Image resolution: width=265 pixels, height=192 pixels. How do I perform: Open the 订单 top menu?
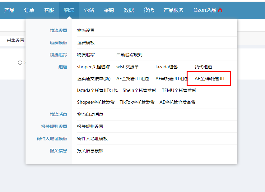coord(29,10)
